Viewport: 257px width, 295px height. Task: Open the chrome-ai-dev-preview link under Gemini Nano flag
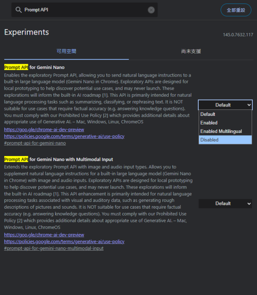click(44, 130)
